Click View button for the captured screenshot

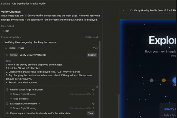point(90,113)
